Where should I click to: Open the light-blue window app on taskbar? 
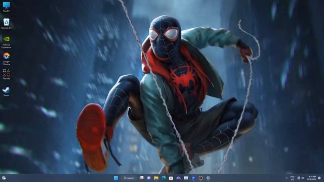click(x=186, y=178)
